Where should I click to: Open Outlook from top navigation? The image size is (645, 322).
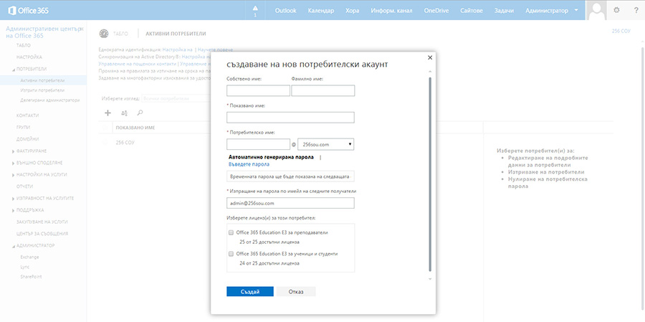tap(285, 10)
